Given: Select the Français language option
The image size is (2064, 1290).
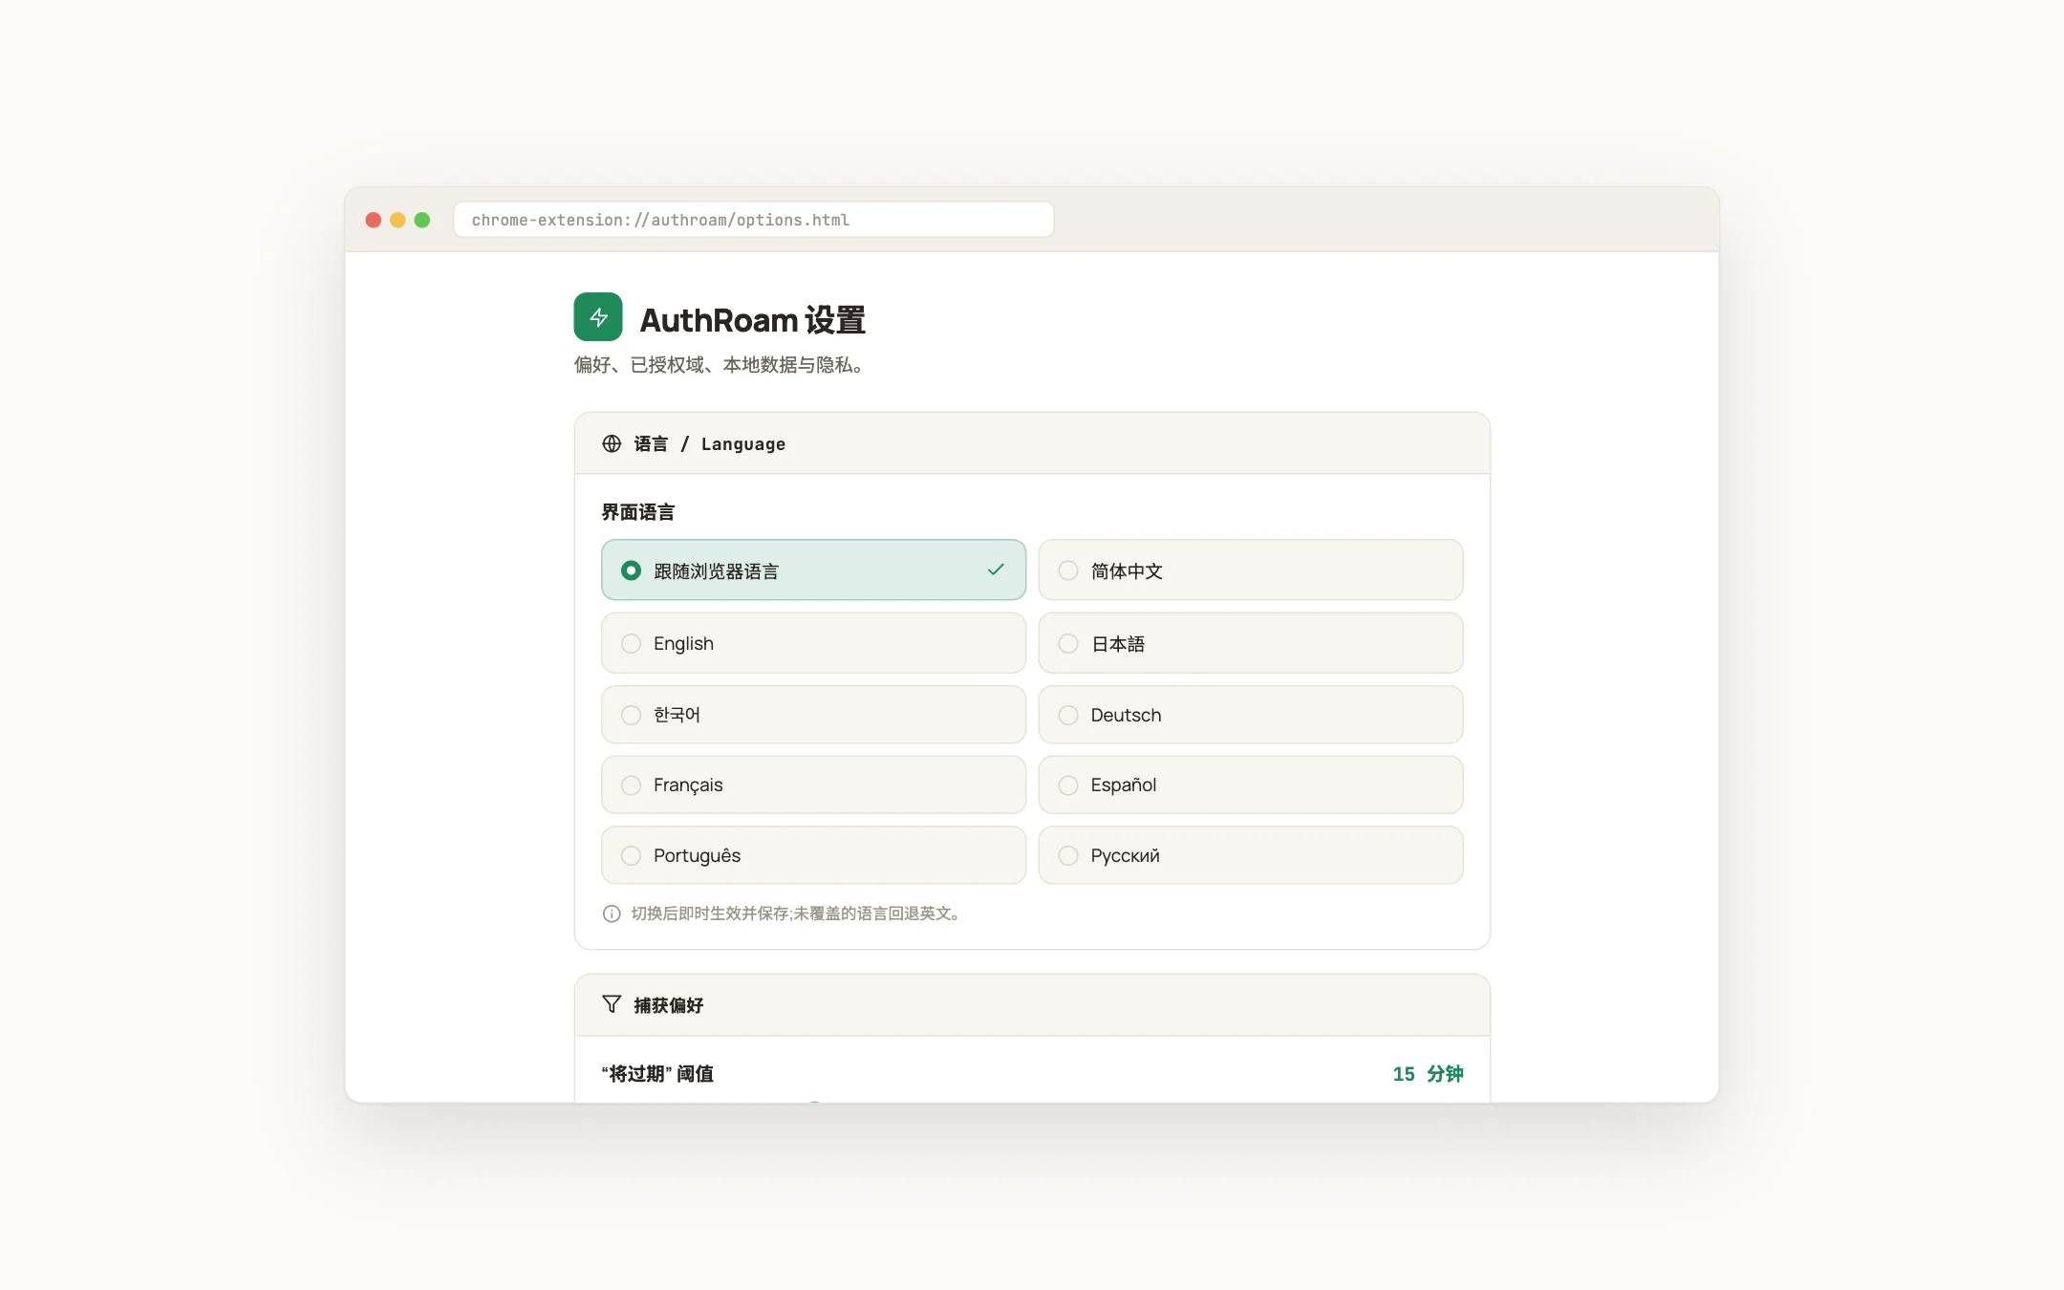Looking at the screenshot, I should (x=813, y=785).
